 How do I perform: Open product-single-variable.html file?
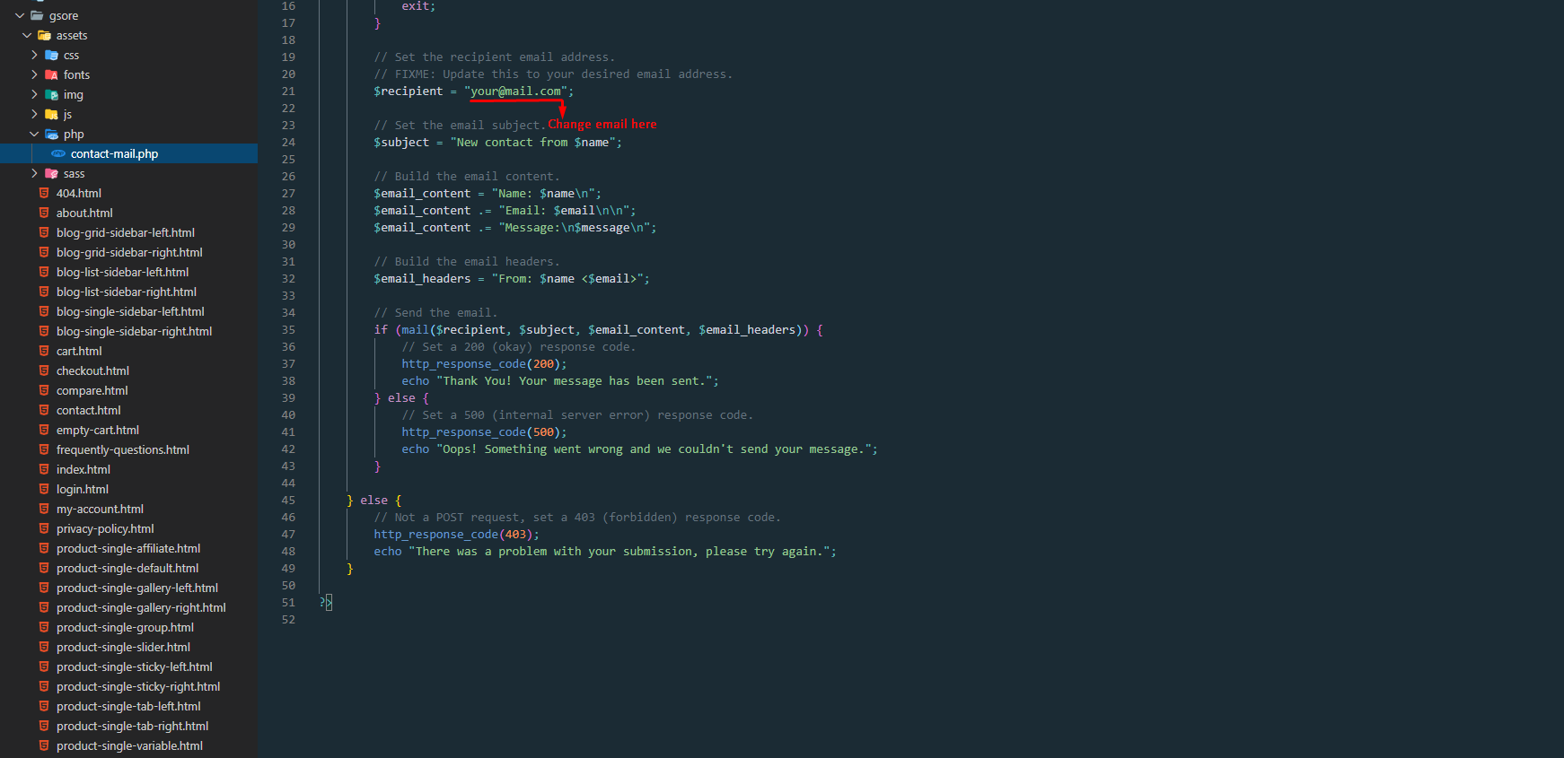(x=129, y=746)
